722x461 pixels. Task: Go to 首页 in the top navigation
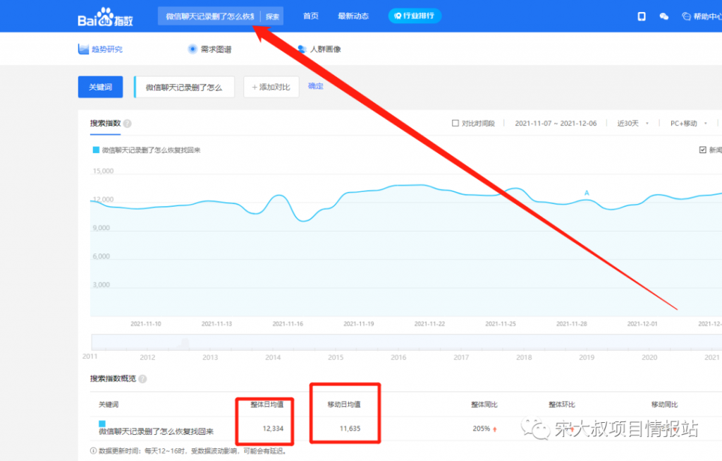pos(311,16)
